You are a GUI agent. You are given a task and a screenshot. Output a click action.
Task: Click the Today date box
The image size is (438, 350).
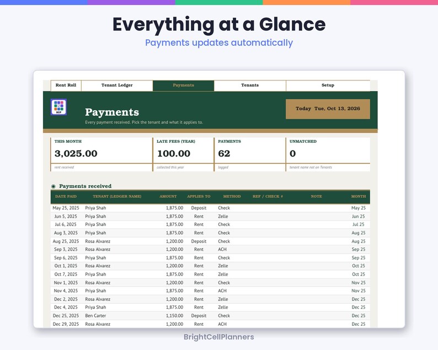(x=328, y=109)
